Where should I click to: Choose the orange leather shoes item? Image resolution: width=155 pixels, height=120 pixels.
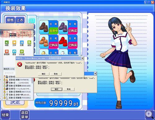49,42
